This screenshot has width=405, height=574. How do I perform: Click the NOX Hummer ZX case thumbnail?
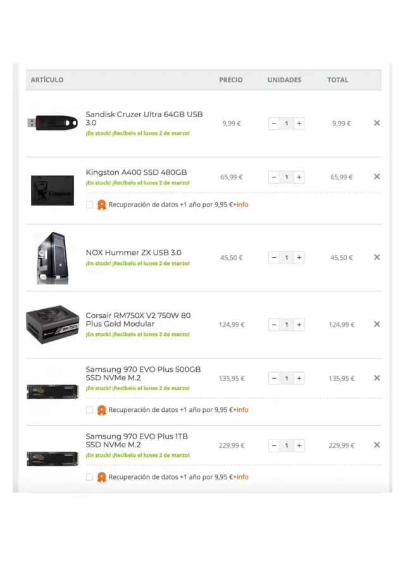[52, 258]
